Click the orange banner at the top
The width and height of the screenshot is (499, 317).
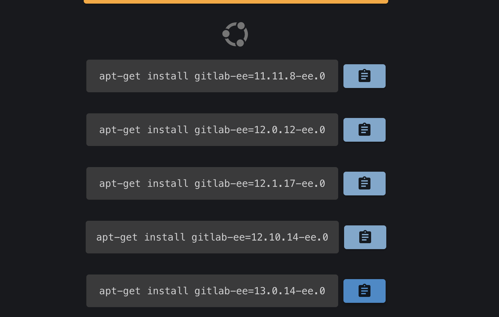pos(236,1)
